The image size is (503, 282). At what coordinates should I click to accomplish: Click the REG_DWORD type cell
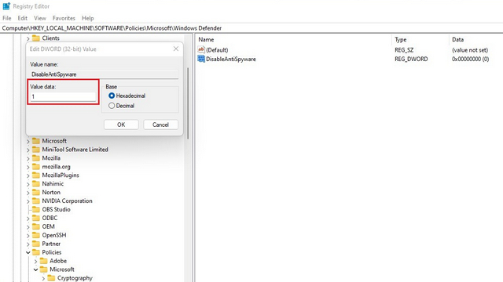[x=411, y=59]
